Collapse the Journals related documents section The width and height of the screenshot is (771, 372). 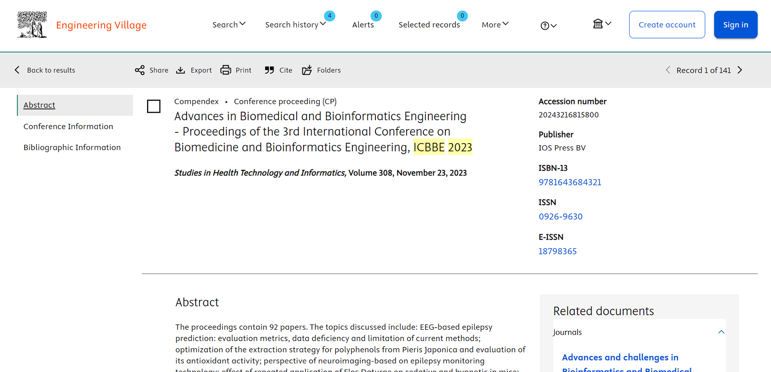click(x=721, y=332)
